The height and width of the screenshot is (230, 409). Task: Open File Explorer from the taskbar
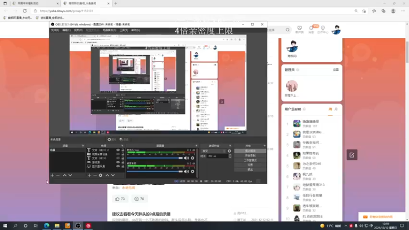pyautogui.click(x=57, y=225)
